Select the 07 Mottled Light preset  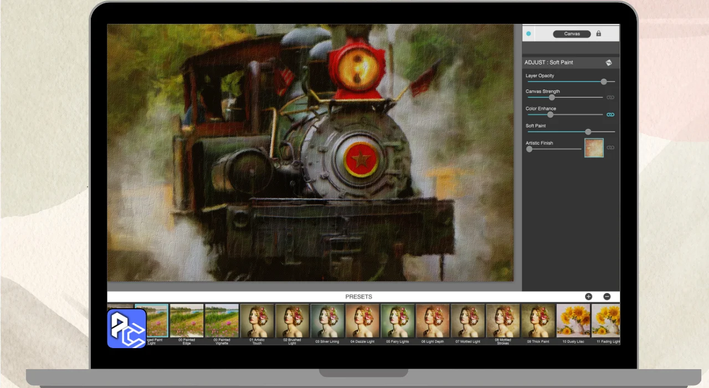pos(468,324)
